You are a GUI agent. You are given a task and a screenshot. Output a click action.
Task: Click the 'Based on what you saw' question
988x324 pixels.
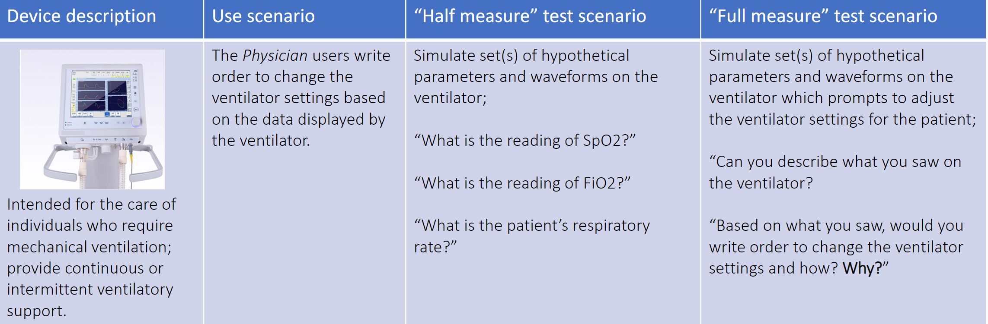pyautogui.click(x=836, y=247)
